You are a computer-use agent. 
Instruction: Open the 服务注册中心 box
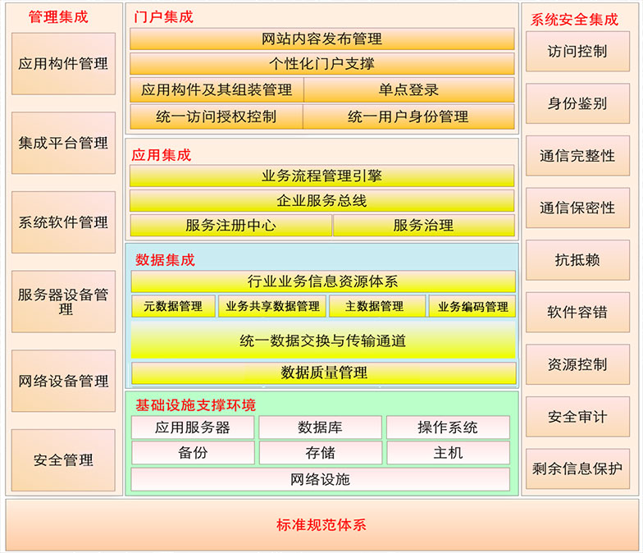click(x=230, y=226)
